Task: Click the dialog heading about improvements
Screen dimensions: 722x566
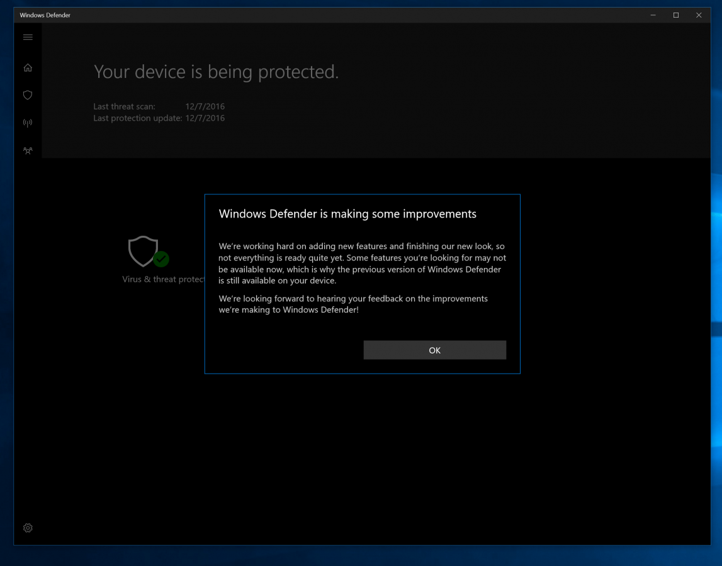Action: (x=348, y=214)
